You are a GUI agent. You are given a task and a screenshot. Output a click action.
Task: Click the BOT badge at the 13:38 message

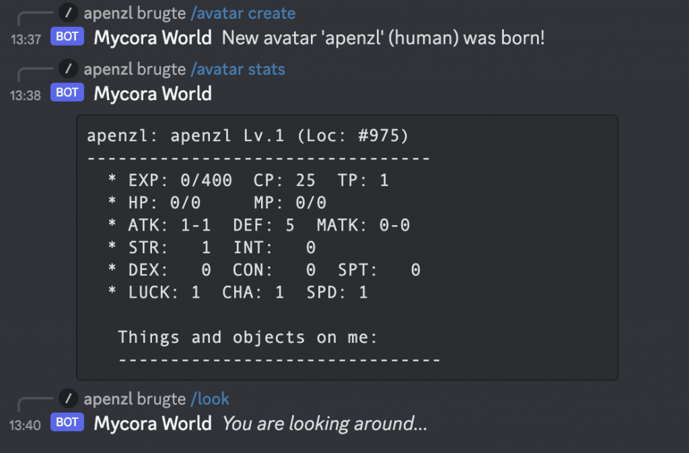pyautogui.click(x=67, y=93)
